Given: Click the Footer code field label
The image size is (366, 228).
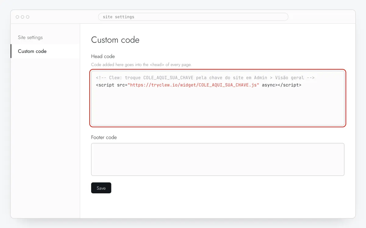Looking at the screenshot, I should (x=104, y=137).
